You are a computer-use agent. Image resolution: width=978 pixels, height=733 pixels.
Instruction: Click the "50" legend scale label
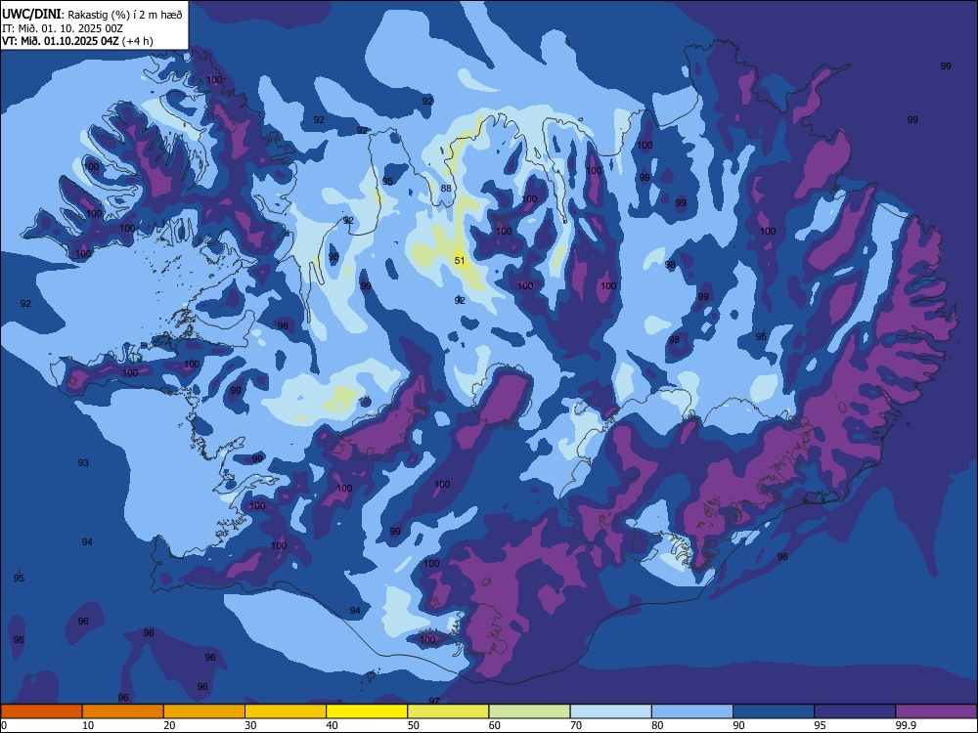pos(413,725)
